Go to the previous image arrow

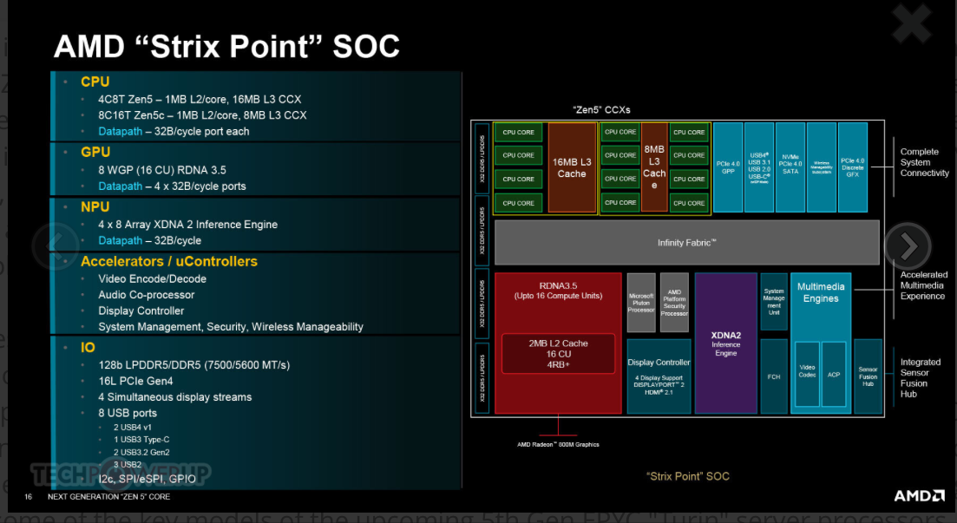point(55,246)
